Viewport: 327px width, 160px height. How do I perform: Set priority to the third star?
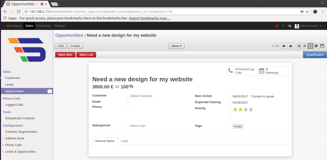coord(246,110)
